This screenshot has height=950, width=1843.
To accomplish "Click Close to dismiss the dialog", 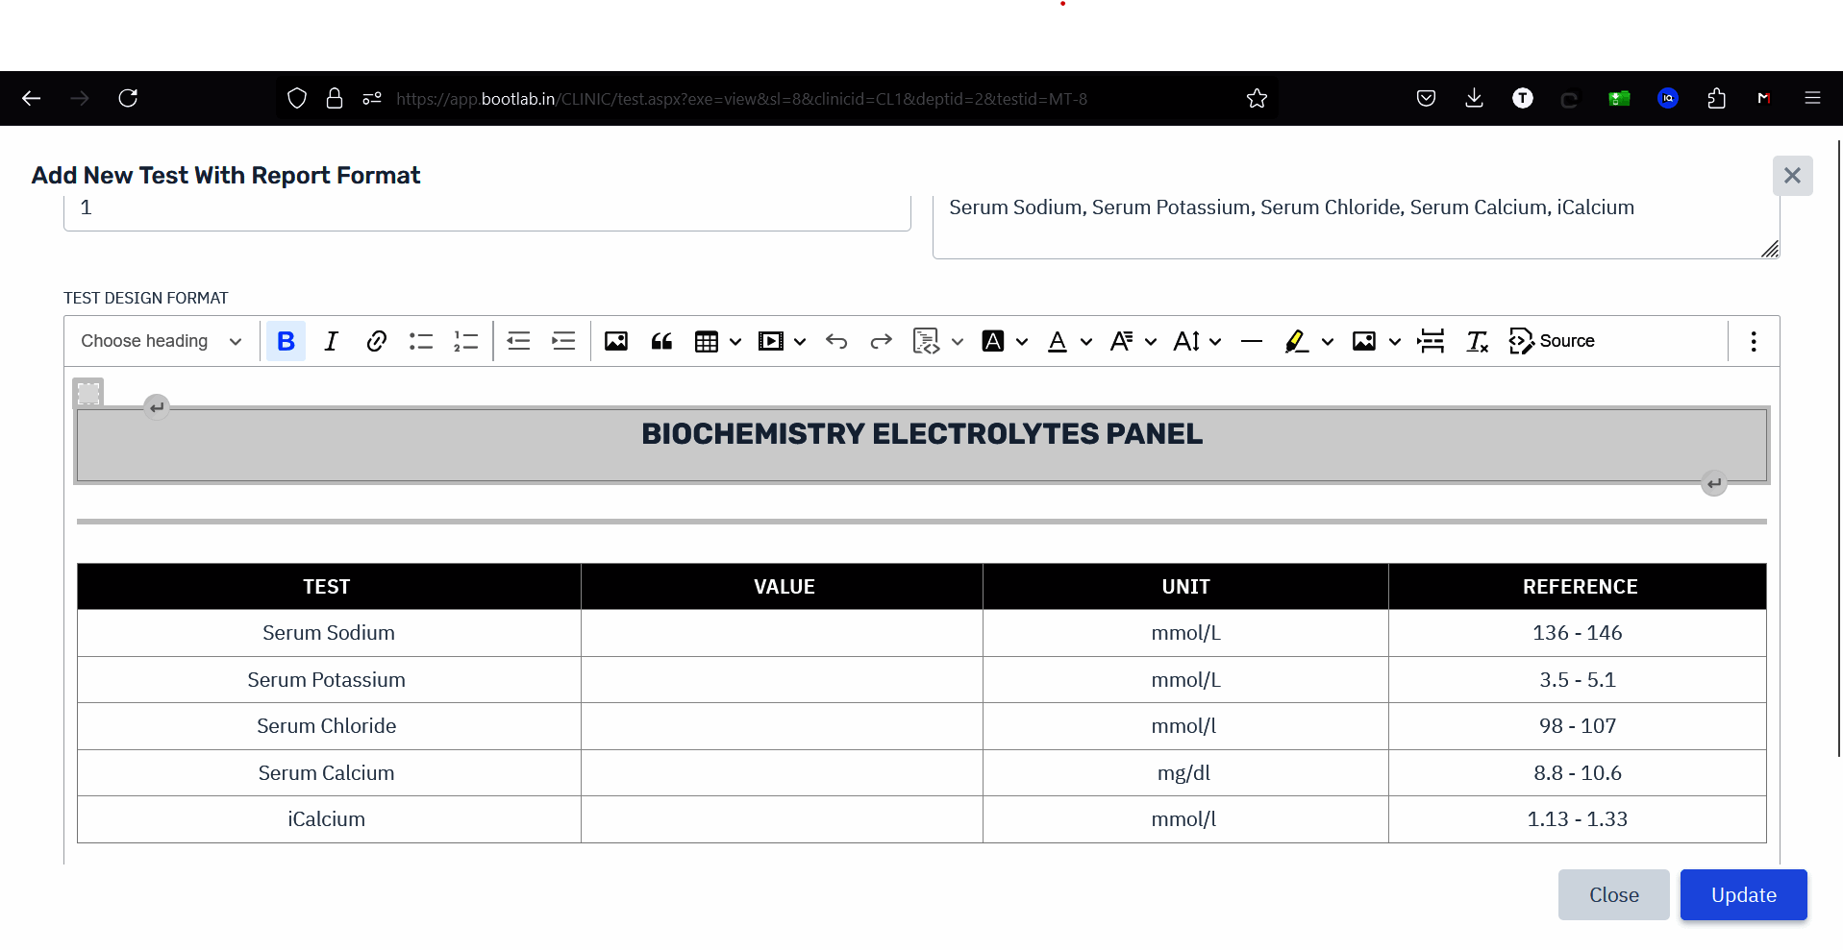I will [1613, 894].
